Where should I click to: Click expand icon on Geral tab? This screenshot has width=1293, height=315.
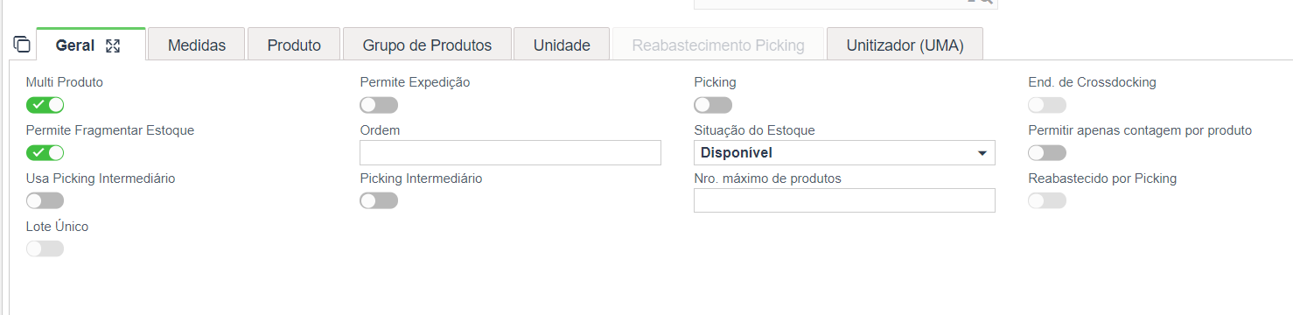[x=112, y=45]
